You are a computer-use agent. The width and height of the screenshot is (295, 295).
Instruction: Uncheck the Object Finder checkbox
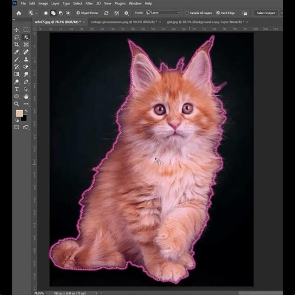78,13
